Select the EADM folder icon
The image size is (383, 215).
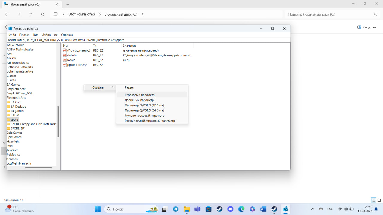(8, 115)
